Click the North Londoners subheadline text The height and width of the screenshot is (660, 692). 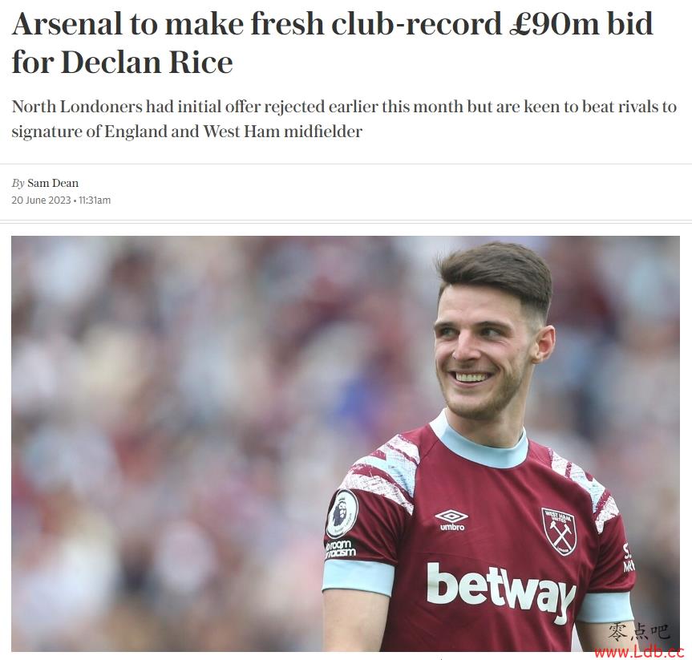pyautogui.click(x=344, y=119)
